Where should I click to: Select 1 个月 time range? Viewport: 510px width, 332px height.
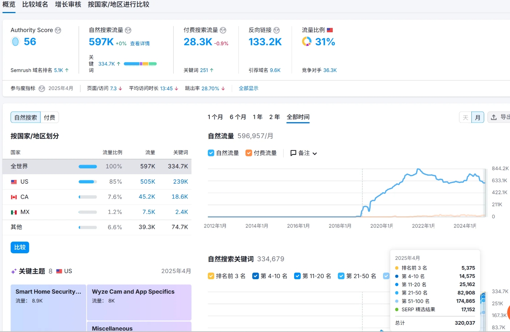click(x=215, y=117)
